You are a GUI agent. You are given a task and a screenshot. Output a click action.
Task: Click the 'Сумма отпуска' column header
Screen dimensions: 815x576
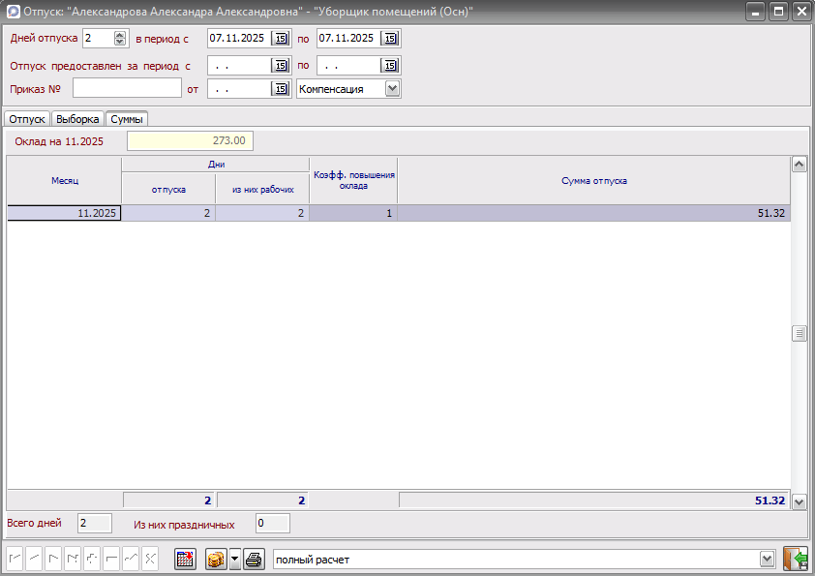(594, 180)
